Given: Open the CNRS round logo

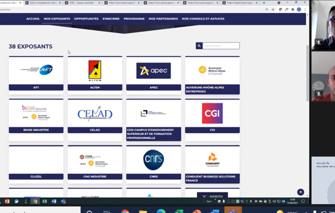Looking at the screenshot, I should coord(154,160).
